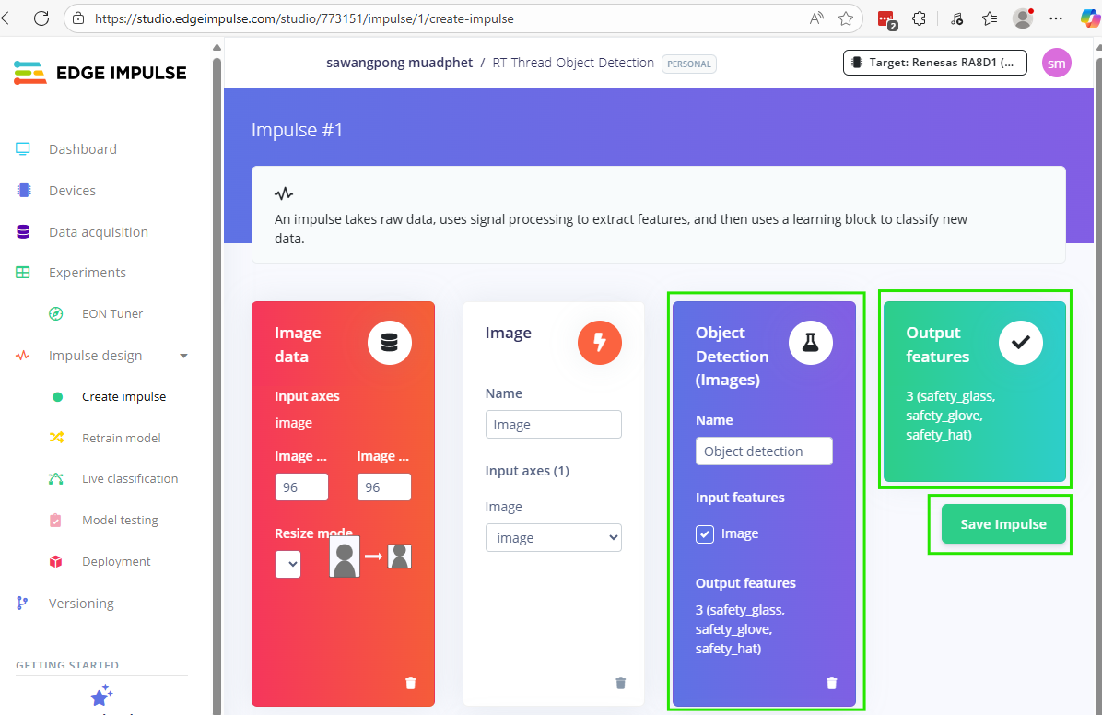Click the browser refresh icon
Viewport: 1102px width, 715px height.
point(41,18)
